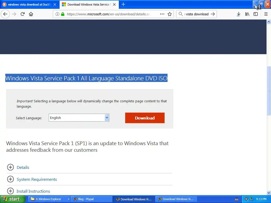Select the active Download Windows Vi... taskbar button

tap(134, 199)
